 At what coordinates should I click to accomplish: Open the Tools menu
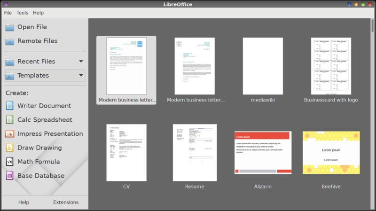pyautogui.click(x=22, y=13)
